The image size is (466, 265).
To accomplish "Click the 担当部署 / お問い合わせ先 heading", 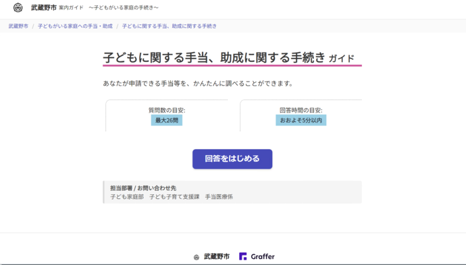I will click(x=143, y=188).
